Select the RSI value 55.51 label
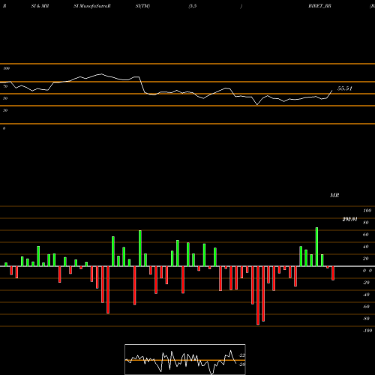The image size is (375, 375). click(x=345, y=88)
